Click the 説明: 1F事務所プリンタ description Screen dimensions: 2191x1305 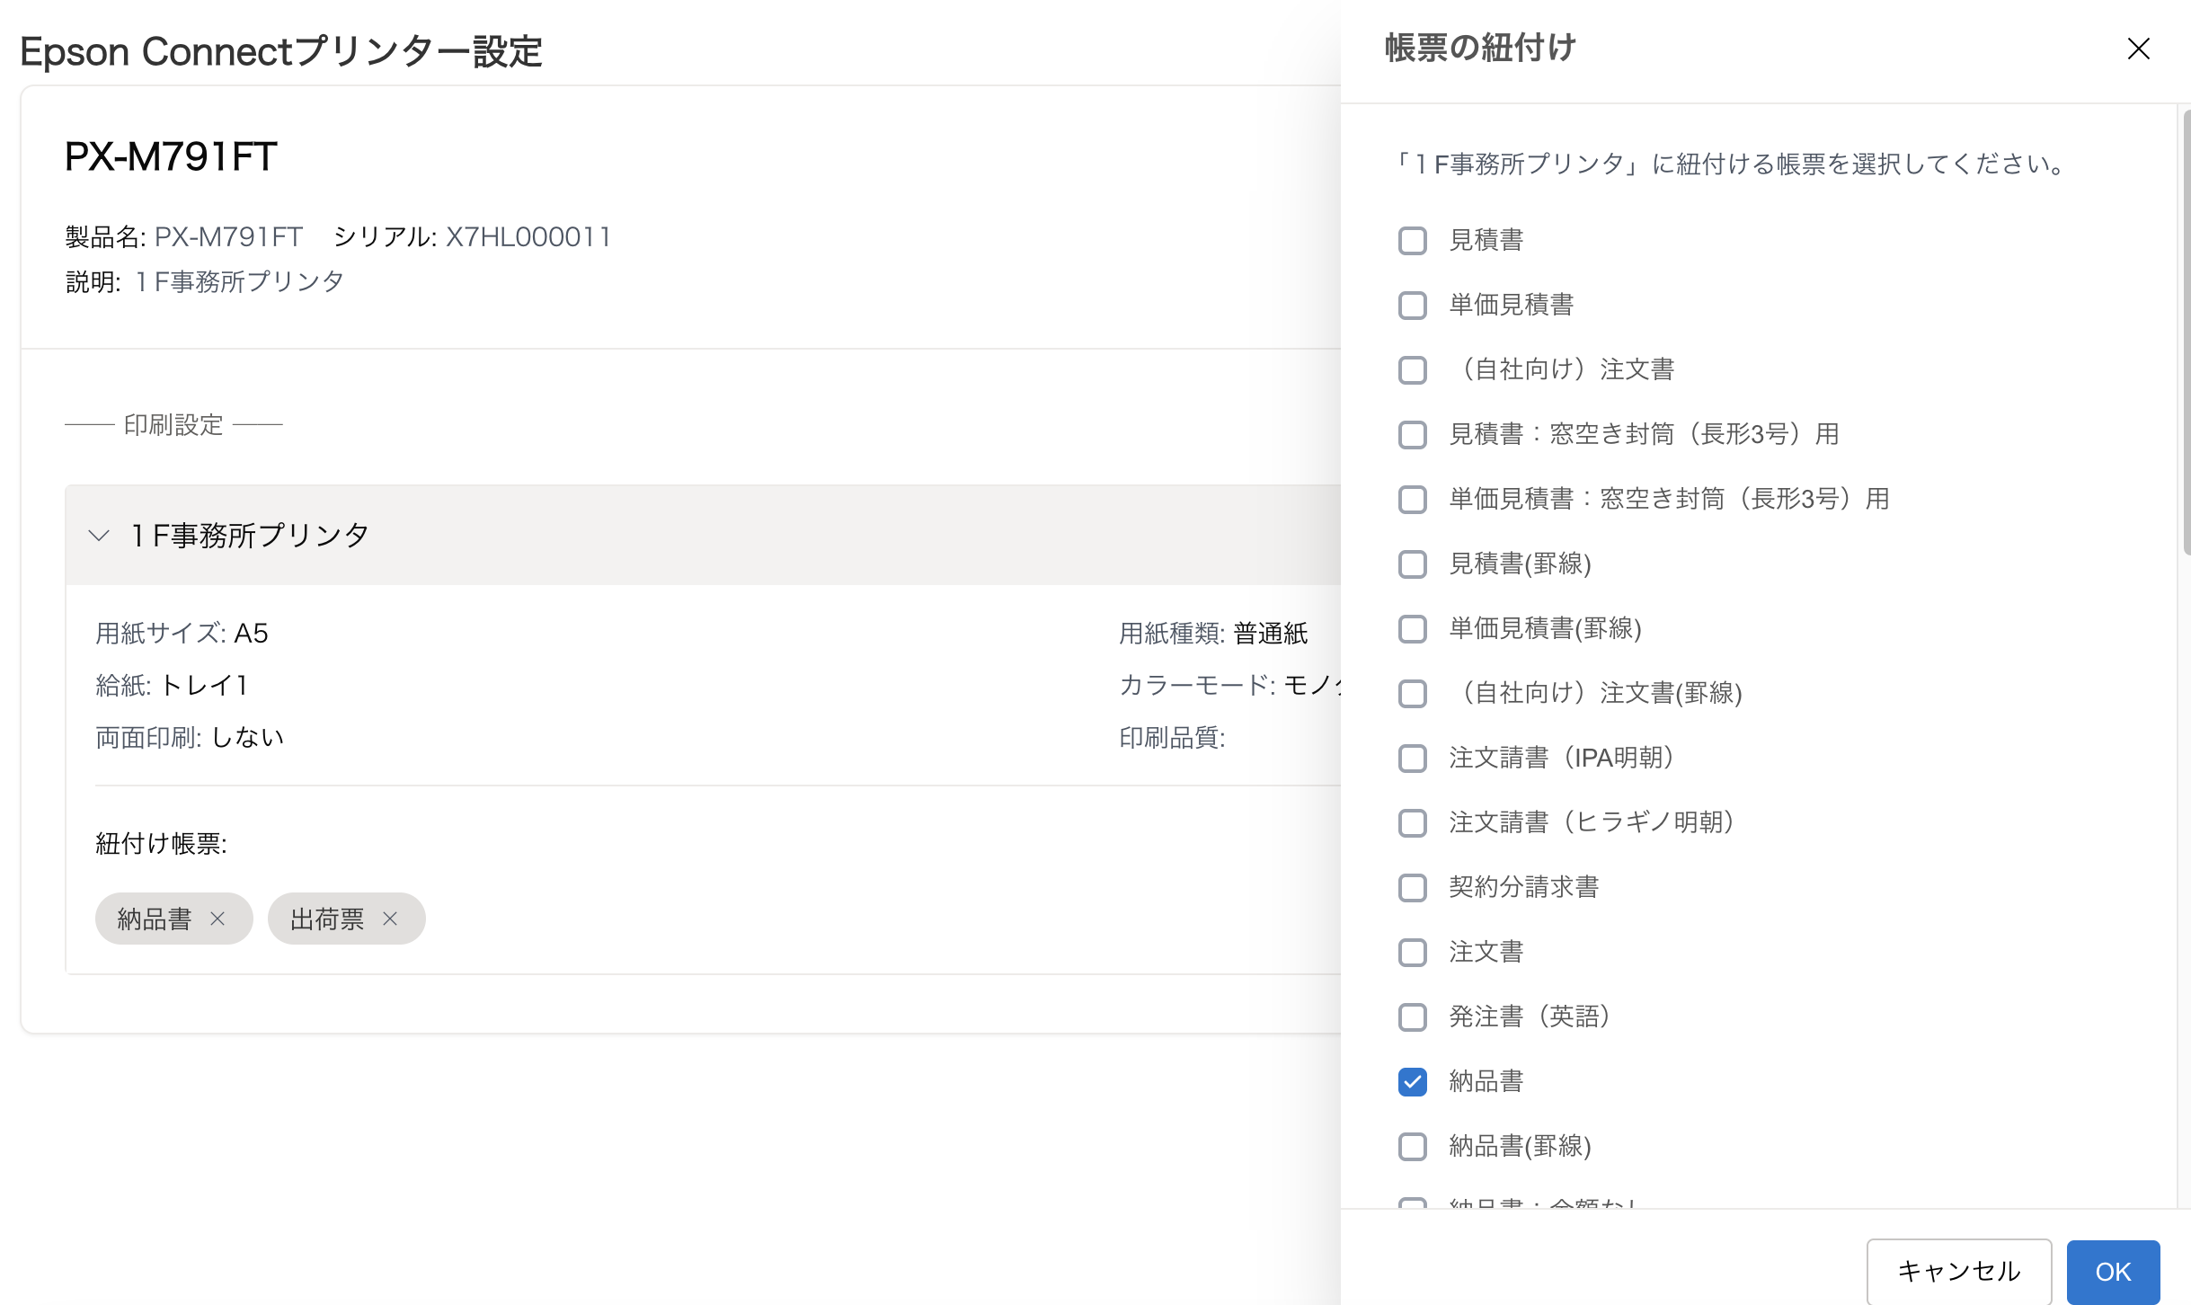pos(205,282)
